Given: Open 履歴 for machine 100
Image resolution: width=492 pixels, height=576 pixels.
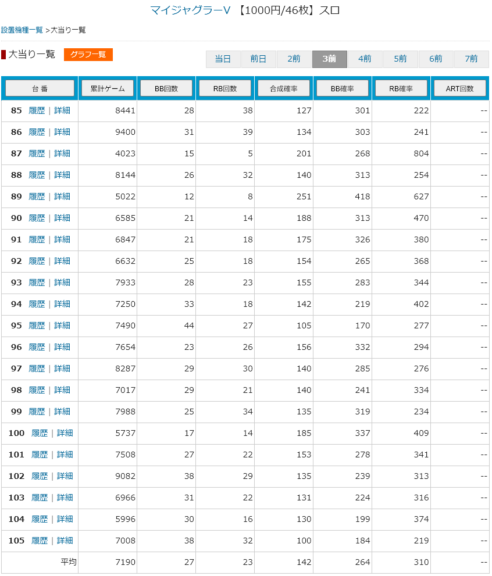Looking at the screenshot, I should (x=40, y=433).
